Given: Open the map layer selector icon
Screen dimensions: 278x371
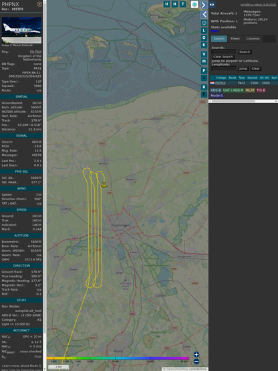Looking at the screenshot, I should coord(194,4).
